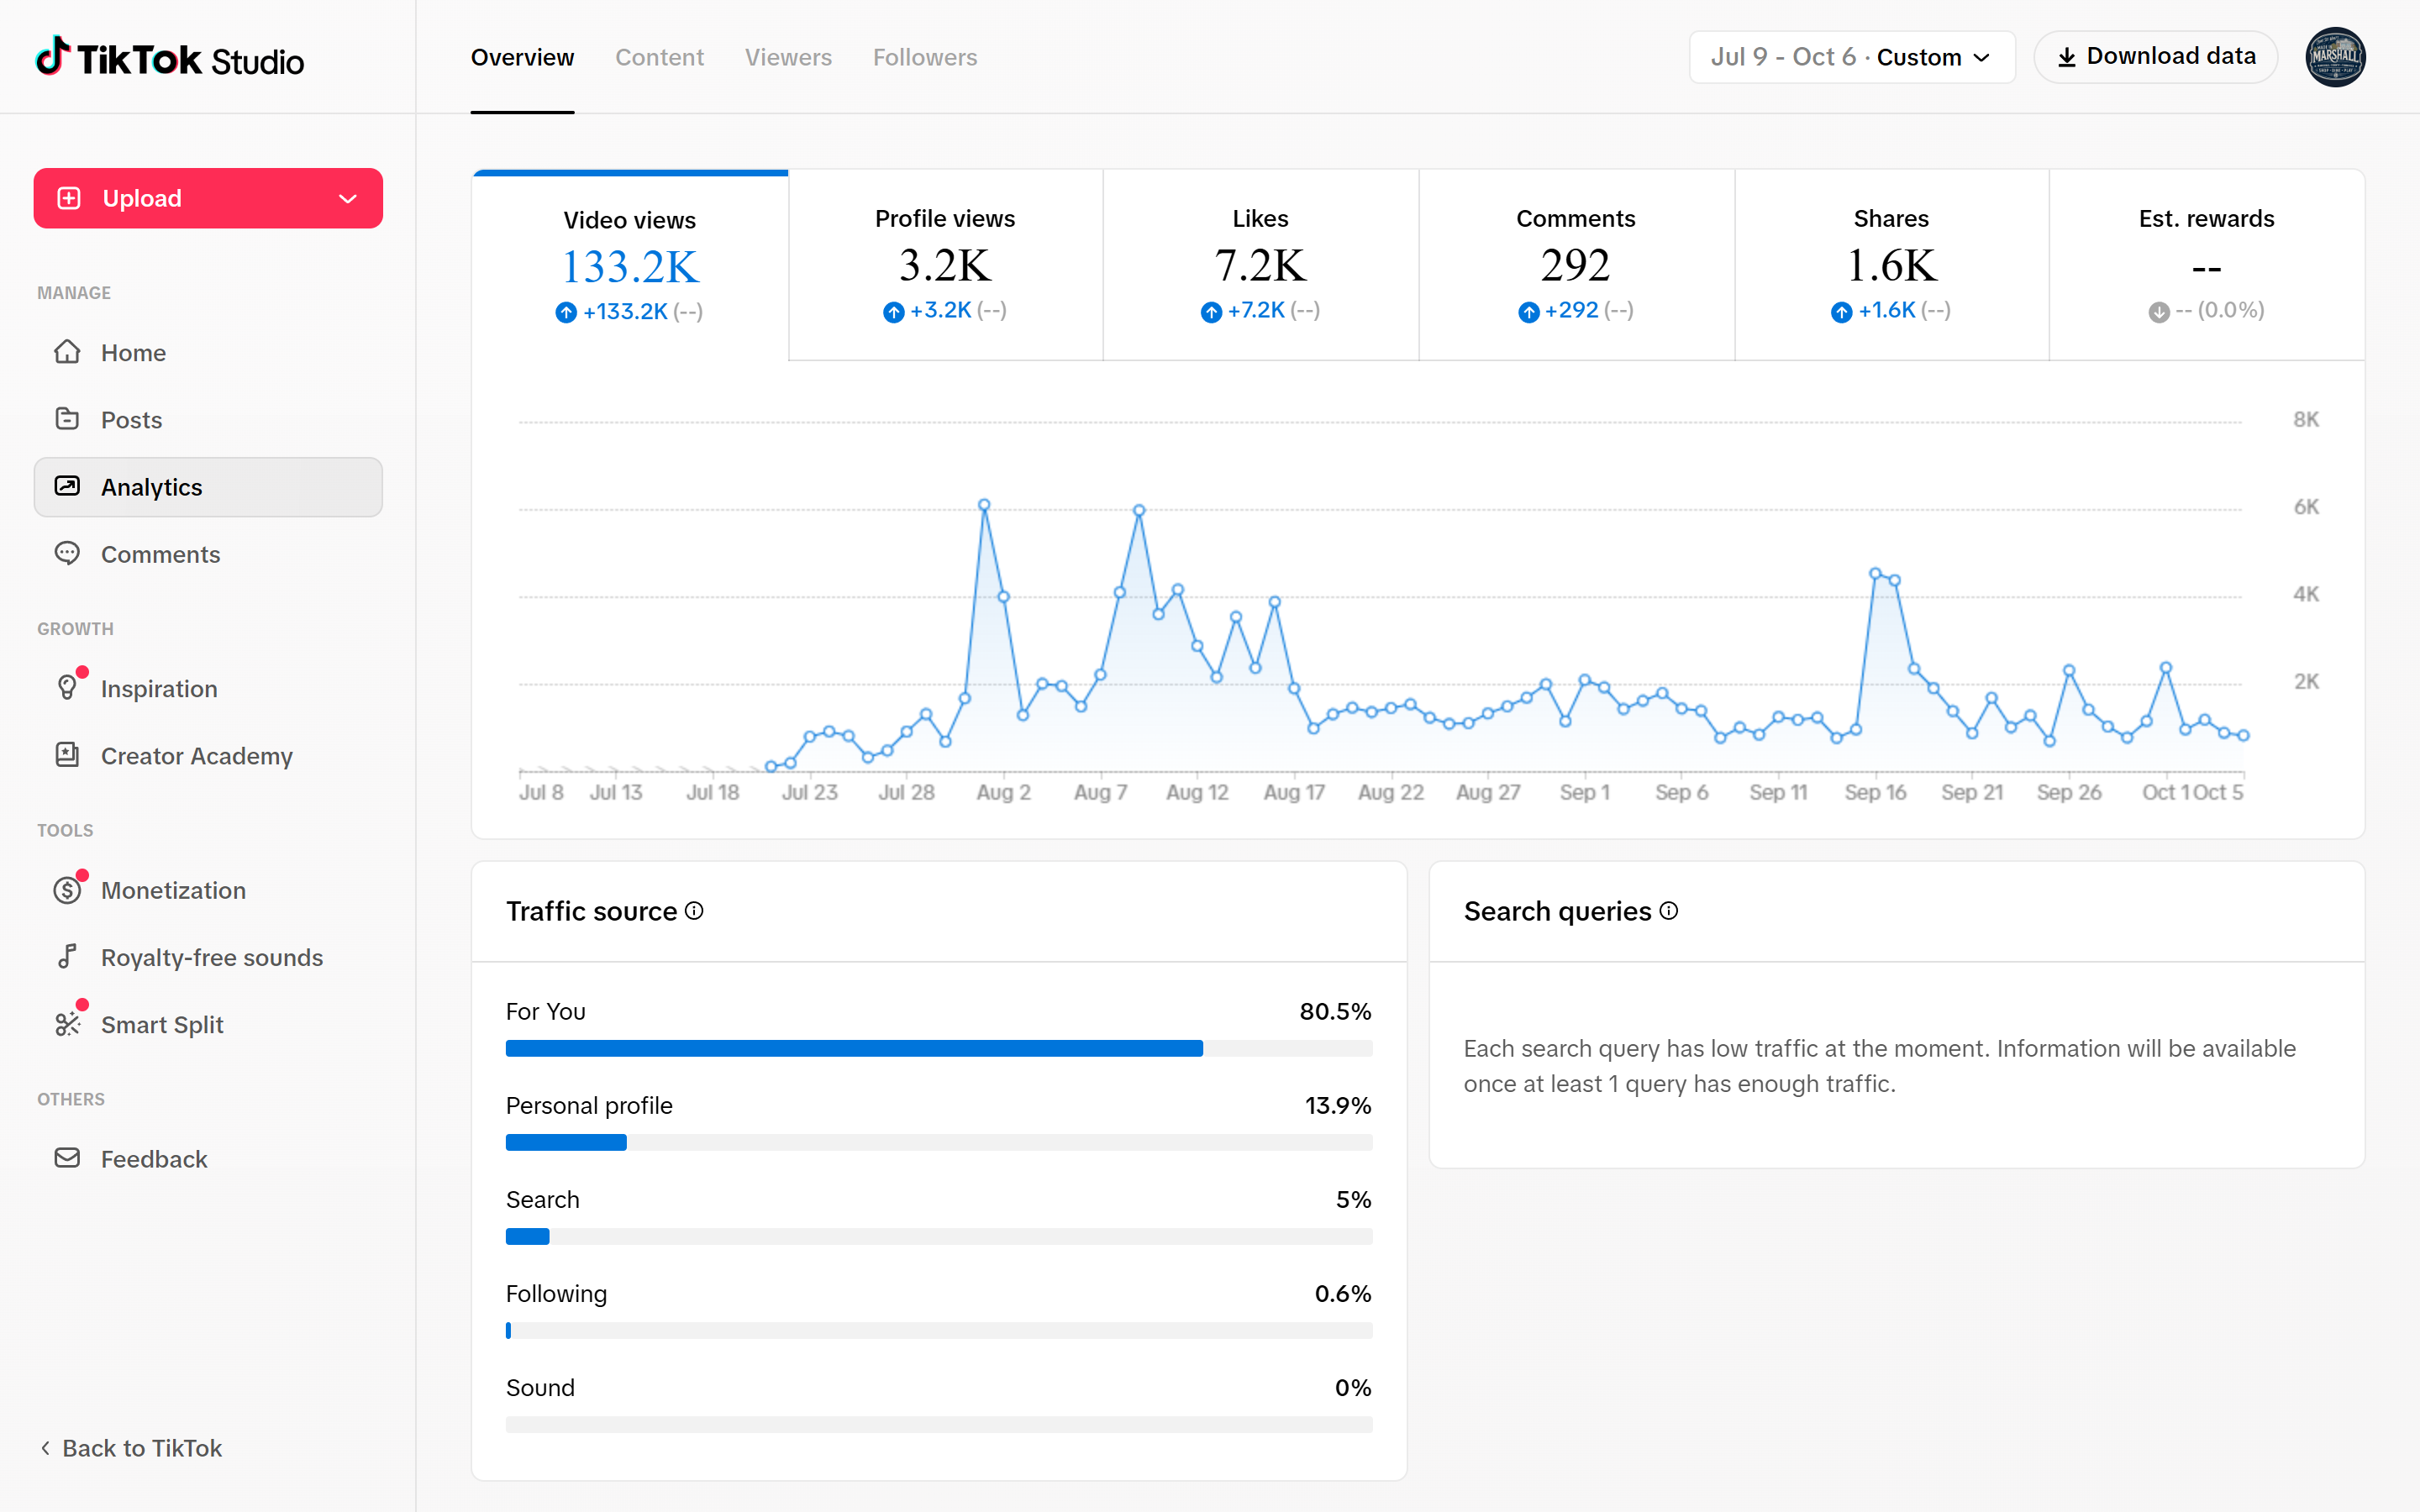Click the Sound 0% traffic row label
This screenshot has width=2420, height=1512.
540,1387
